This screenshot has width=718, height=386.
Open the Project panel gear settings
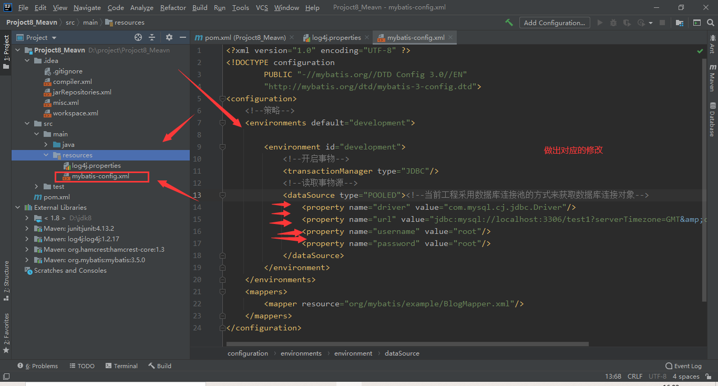[x=169, y=37]
